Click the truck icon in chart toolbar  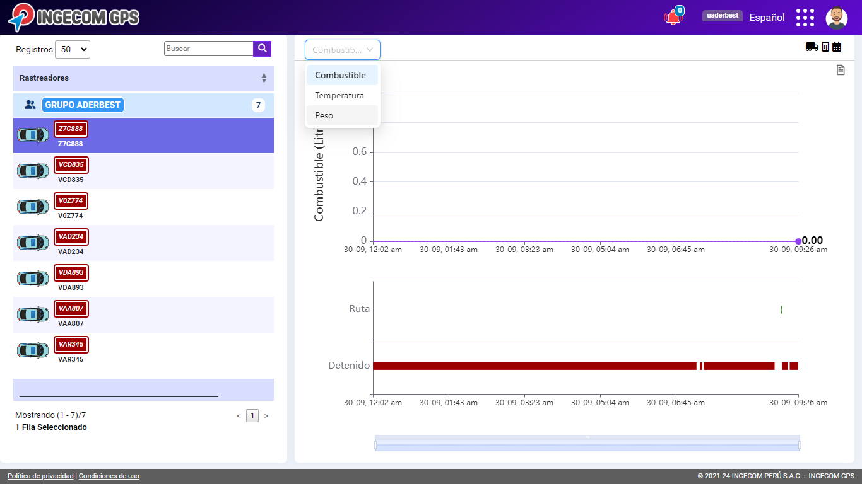[812, 47]
